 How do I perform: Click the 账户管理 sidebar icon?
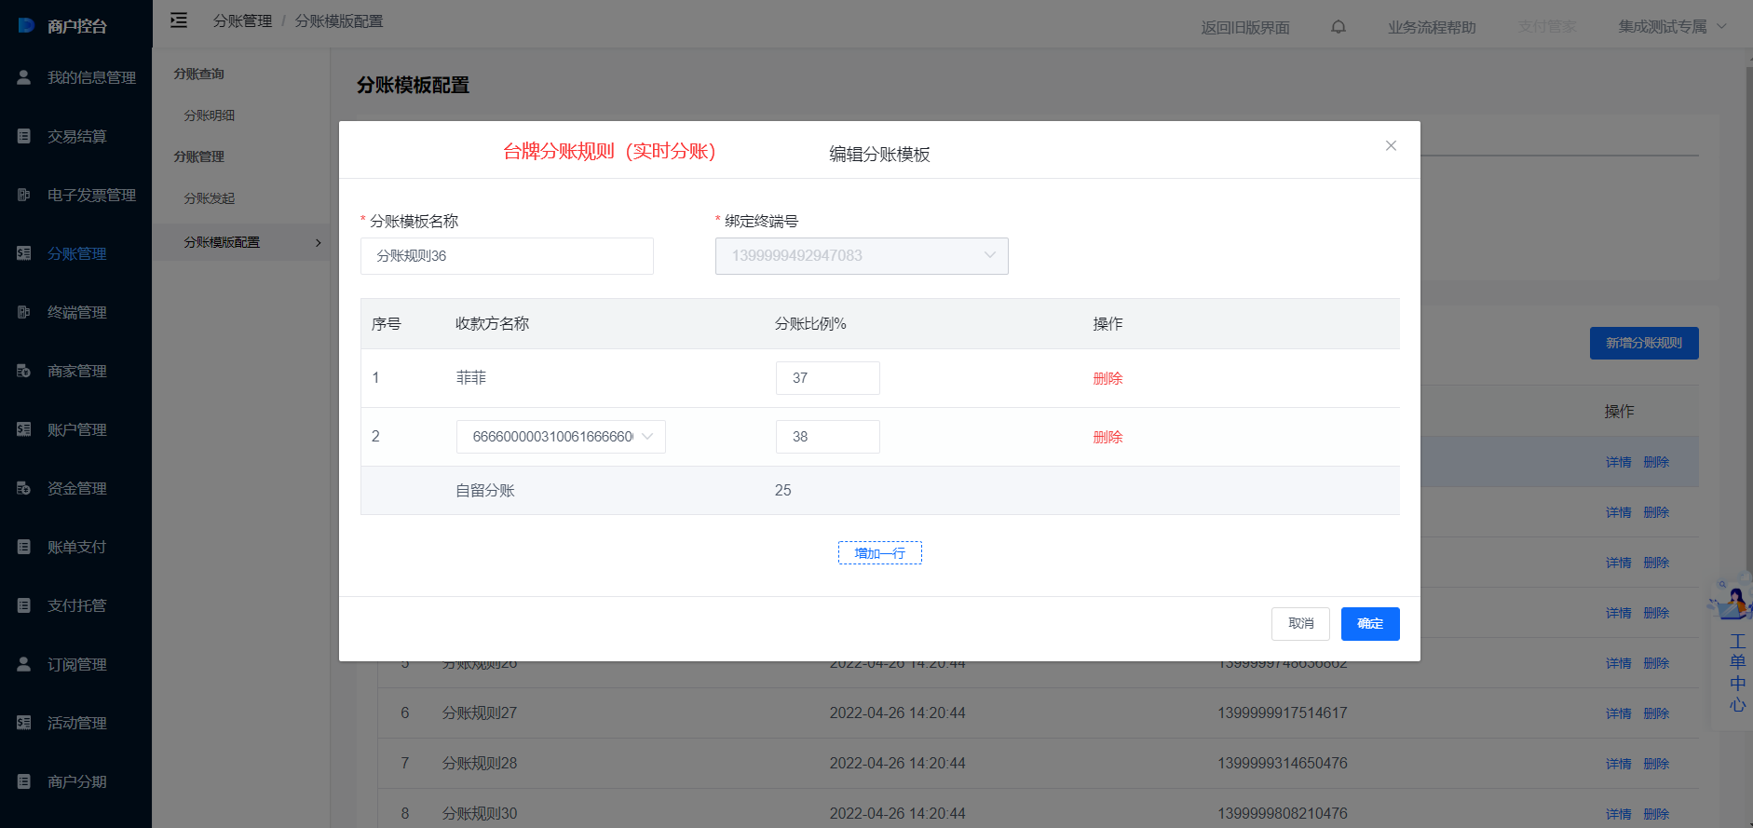point(24,429)
